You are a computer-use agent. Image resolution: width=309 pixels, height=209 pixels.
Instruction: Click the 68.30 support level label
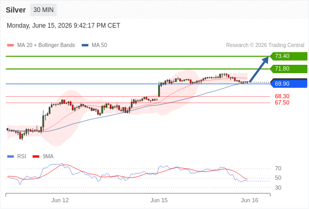coord(282,96)
